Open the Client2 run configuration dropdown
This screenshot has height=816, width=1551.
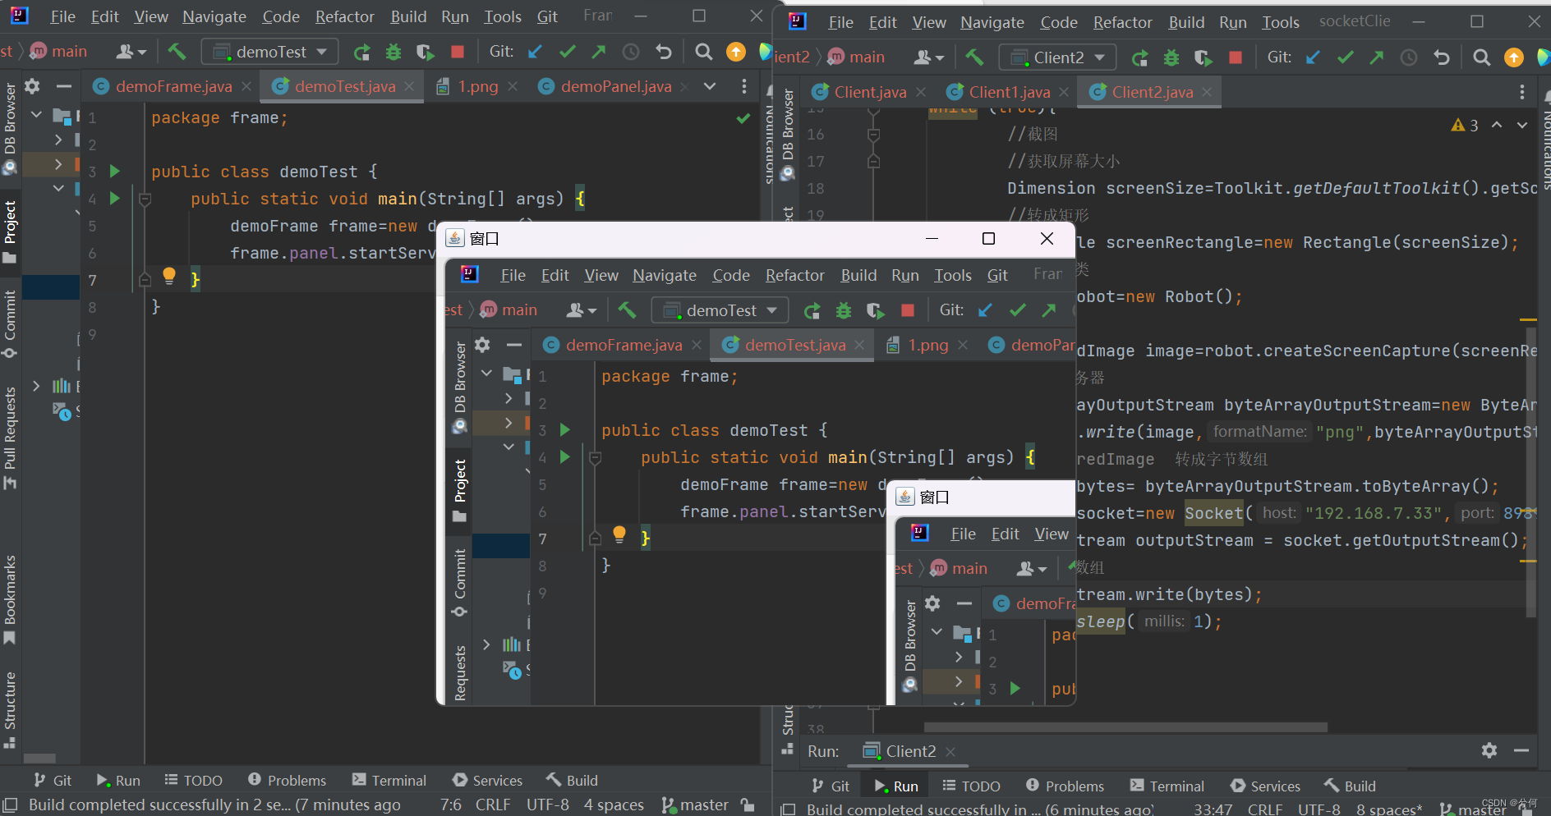tap(1057, 57)
